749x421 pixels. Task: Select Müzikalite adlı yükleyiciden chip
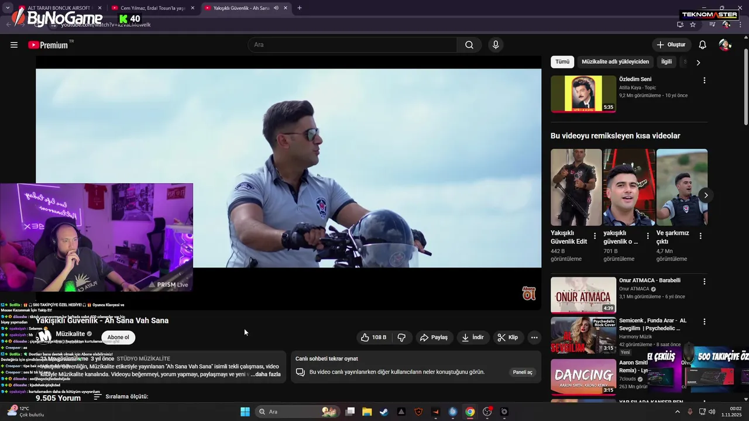pos(615,62)
